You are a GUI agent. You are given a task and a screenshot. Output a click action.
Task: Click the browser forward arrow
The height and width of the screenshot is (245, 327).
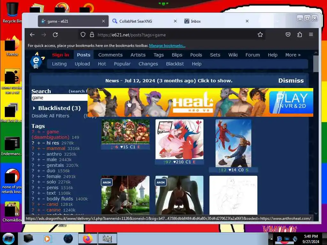44,35
